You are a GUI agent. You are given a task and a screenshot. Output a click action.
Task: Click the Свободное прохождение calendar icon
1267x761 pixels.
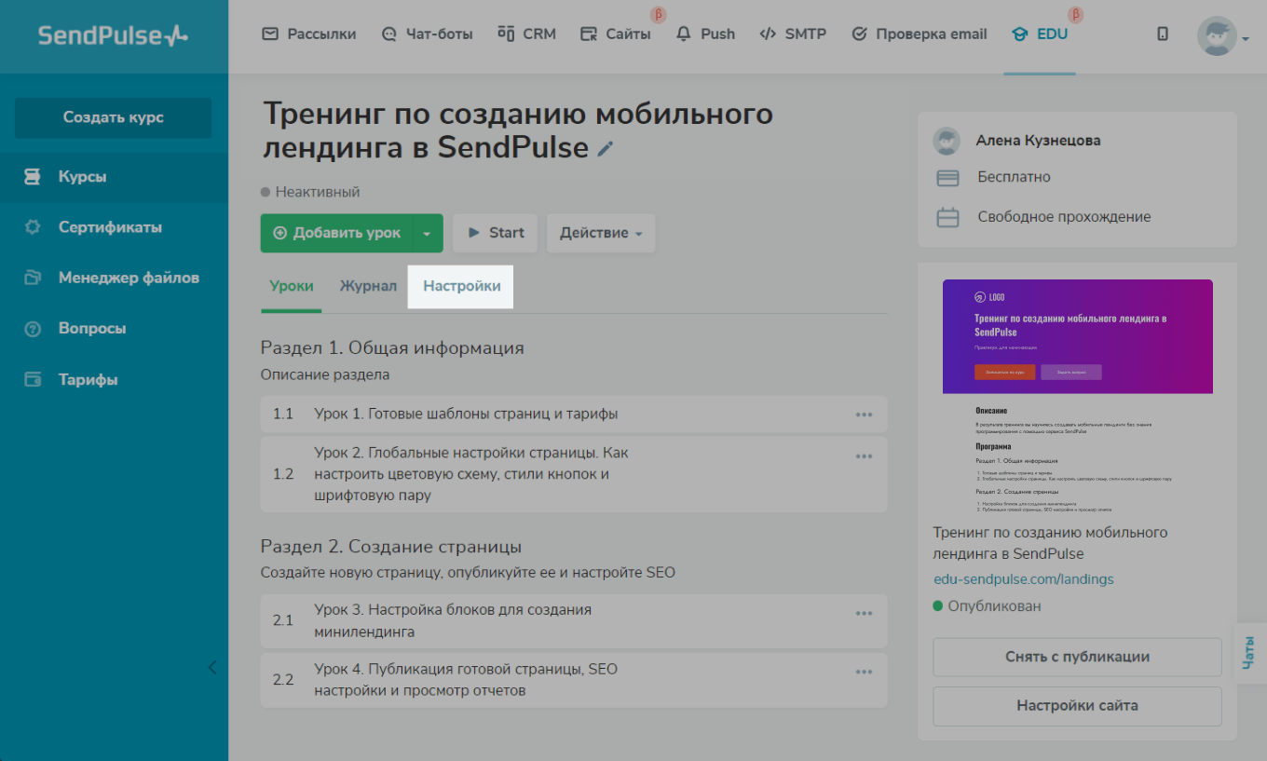point(947,218)
